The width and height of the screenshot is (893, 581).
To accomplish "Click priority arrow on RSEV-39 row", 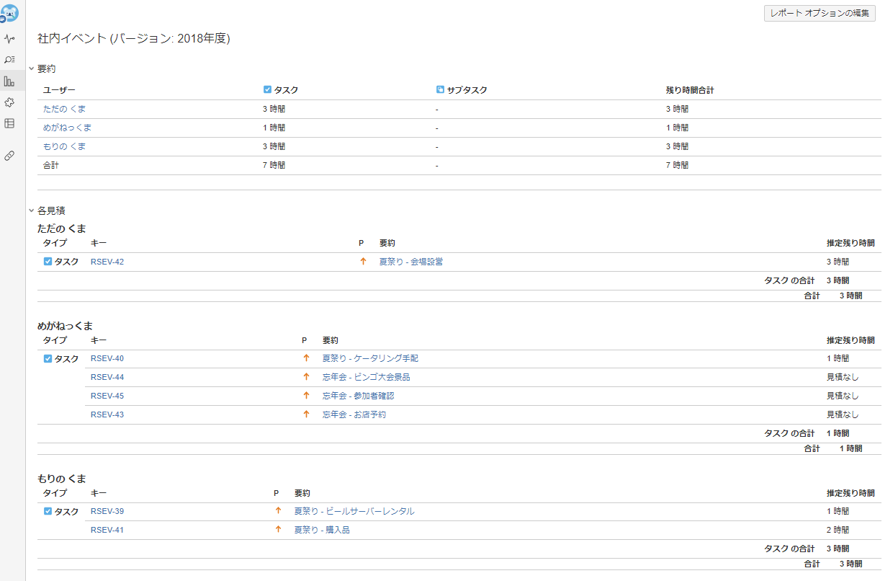I will coord(278,511).
